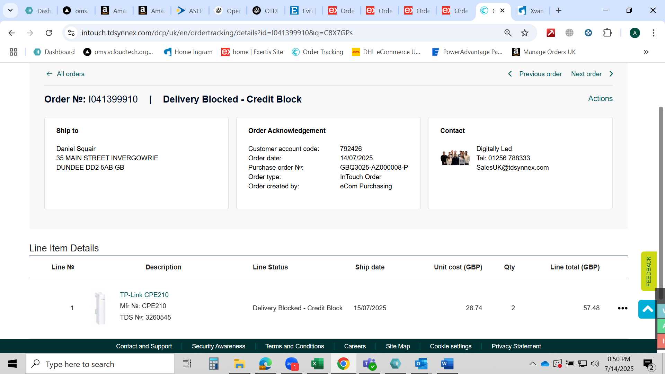
Task: Click the taskbar search box
Action: 100,364
